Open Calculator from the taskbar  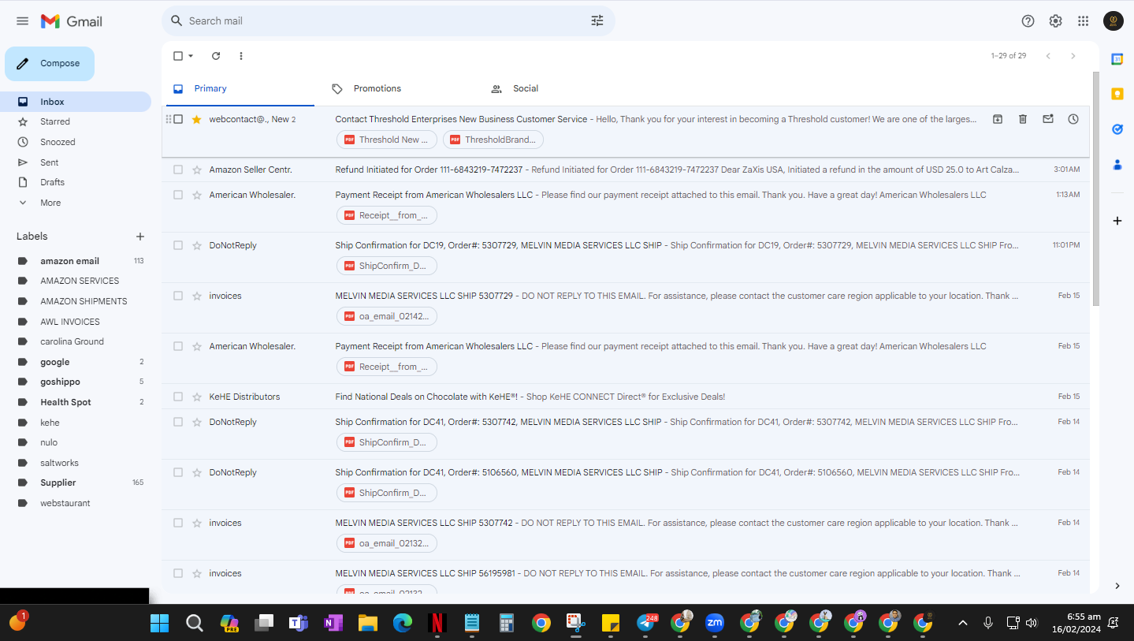(507, 623)
